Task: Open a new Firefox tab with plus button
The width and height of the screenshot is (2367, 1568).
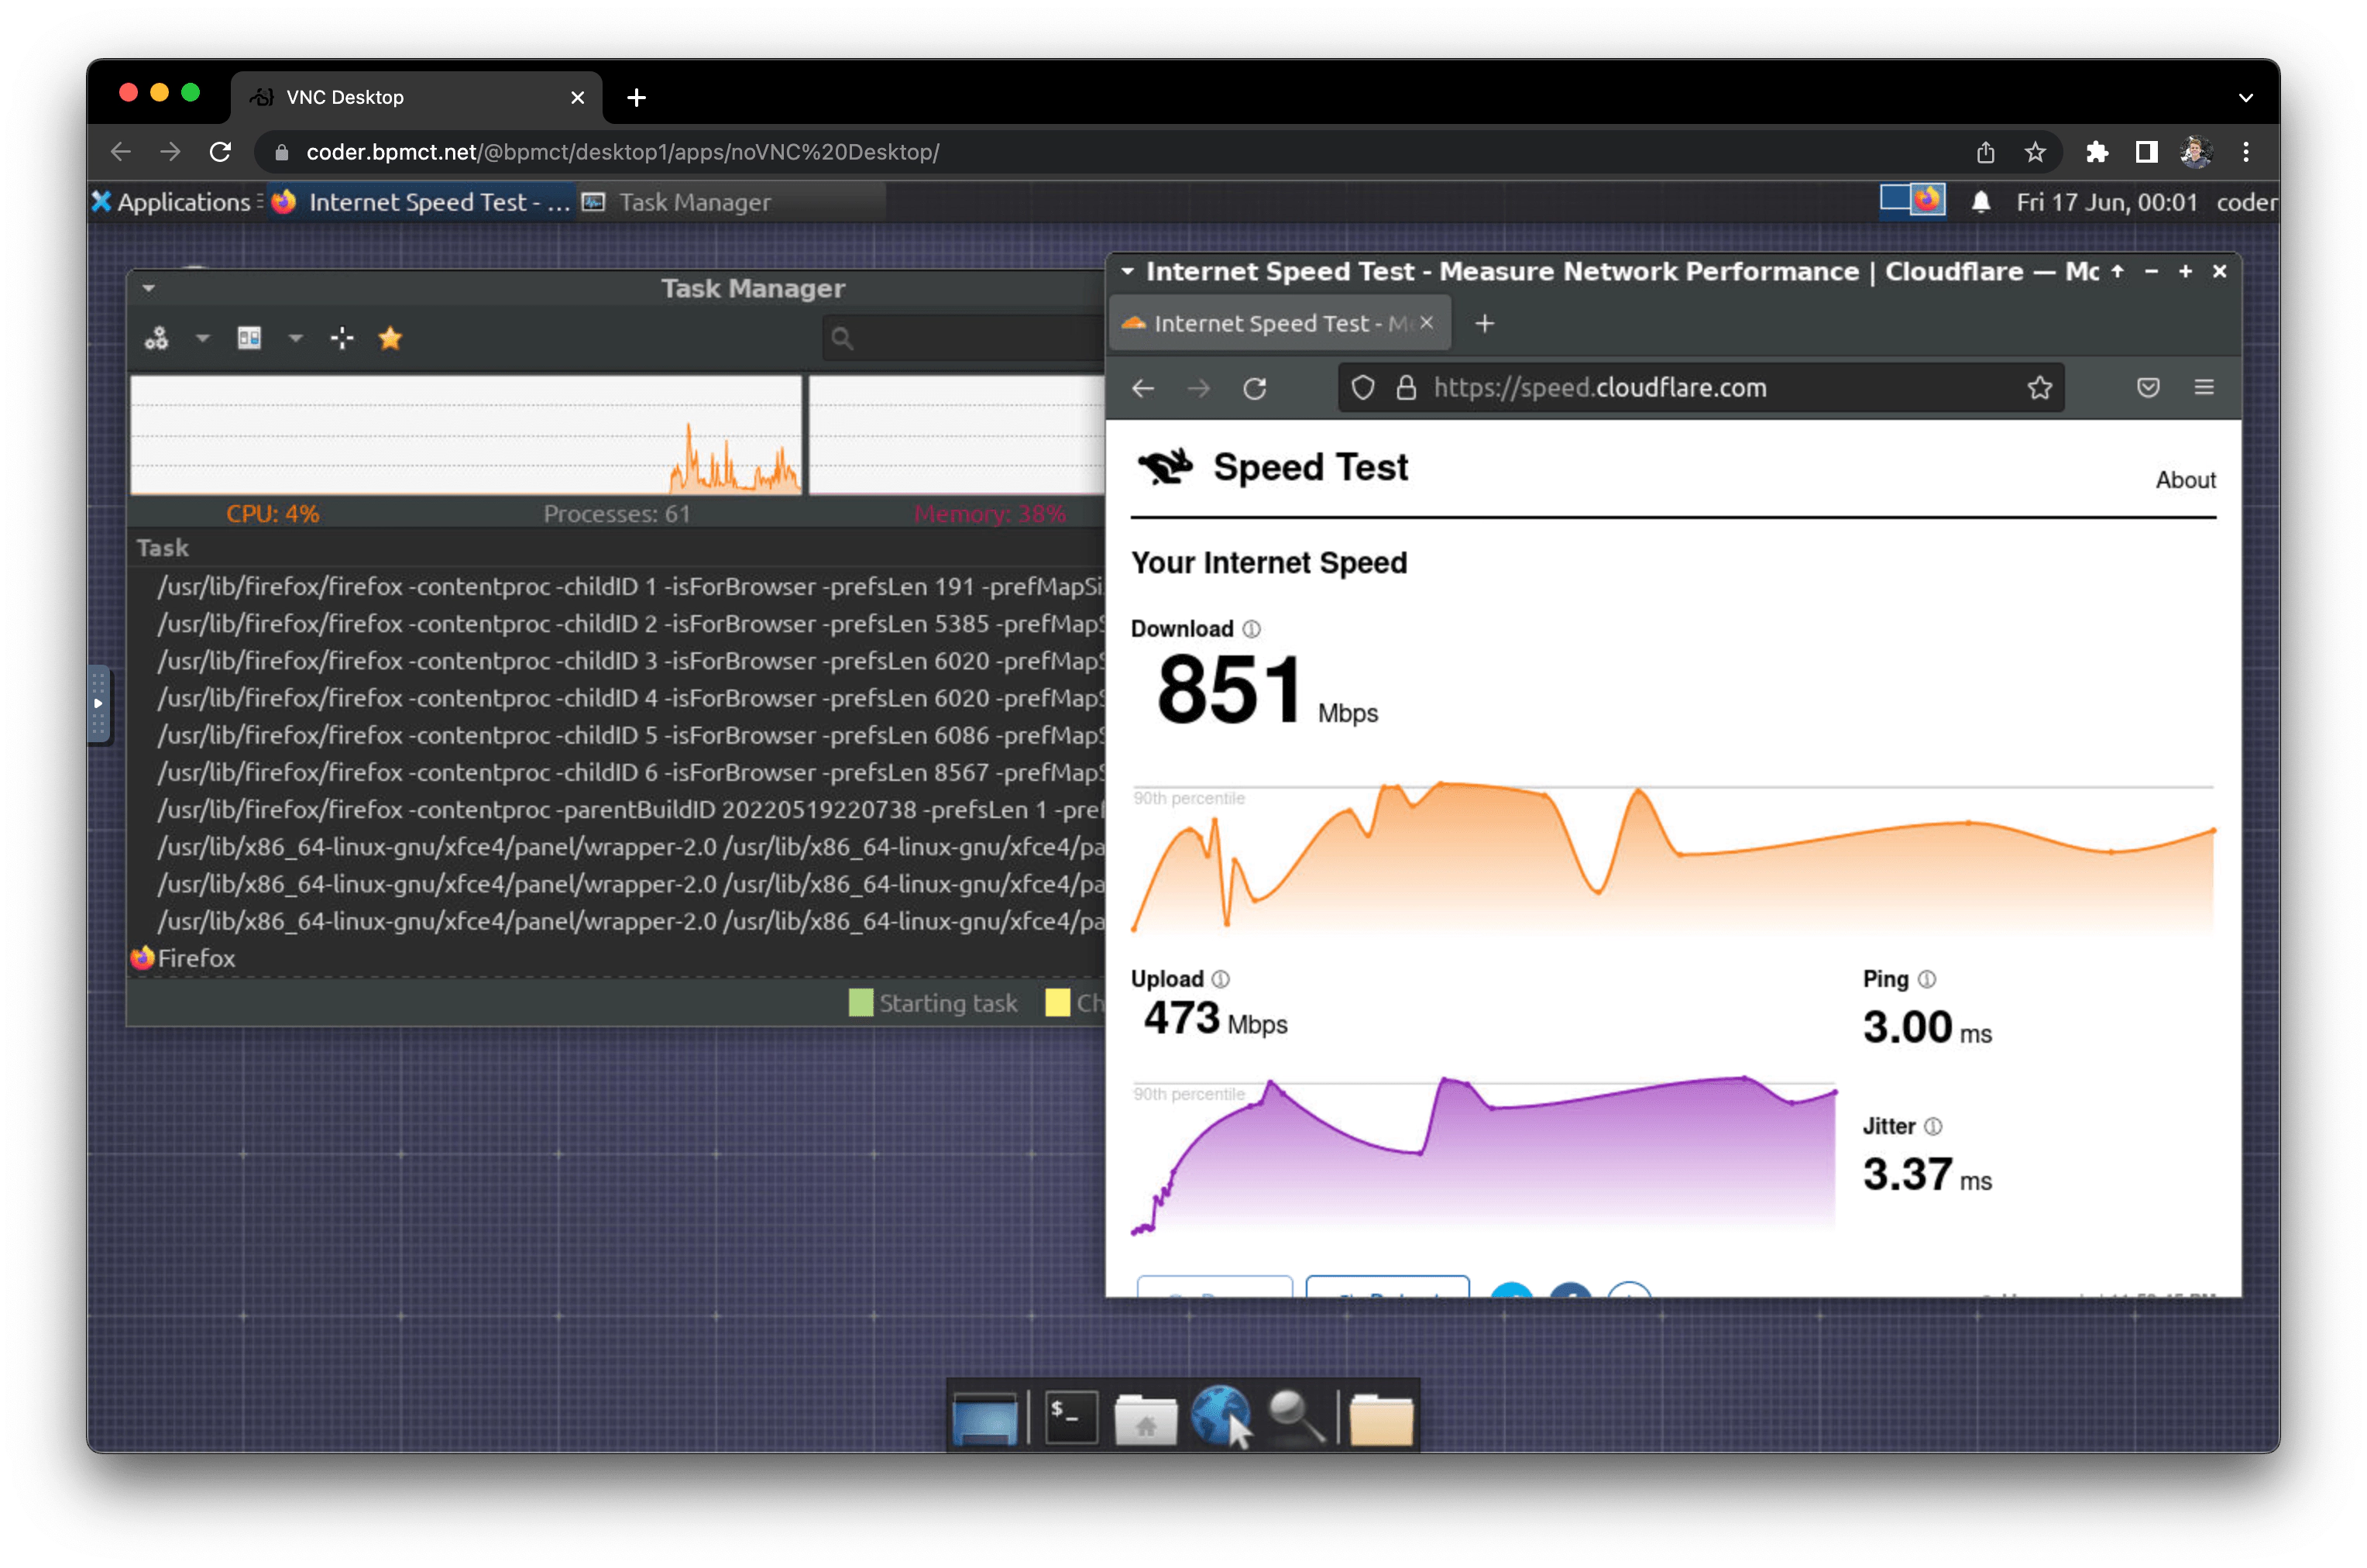Action: pos(1484,324)
